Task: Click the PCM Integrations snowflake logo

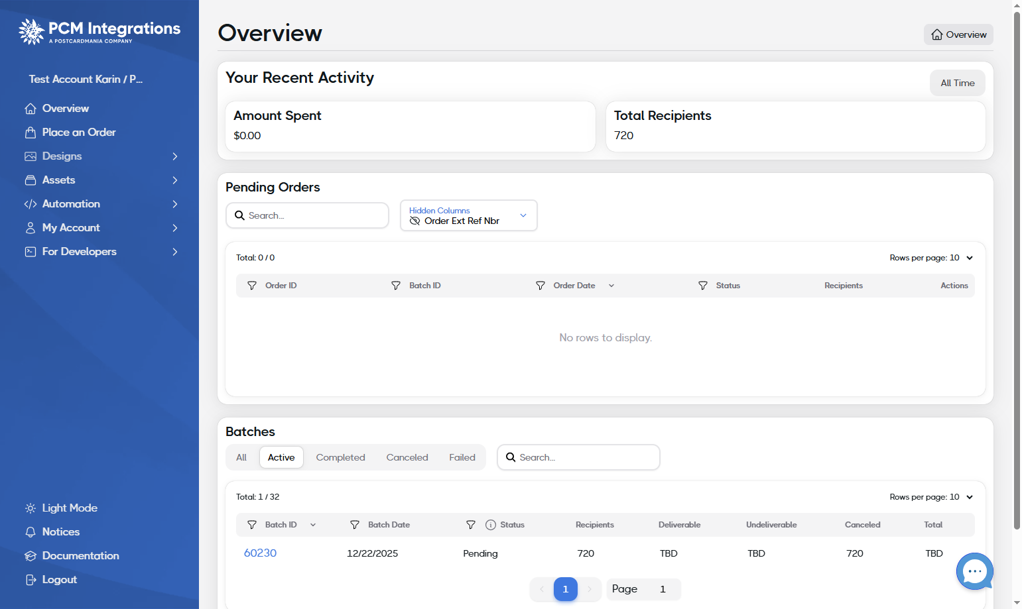Action: [x=31, y=31]
